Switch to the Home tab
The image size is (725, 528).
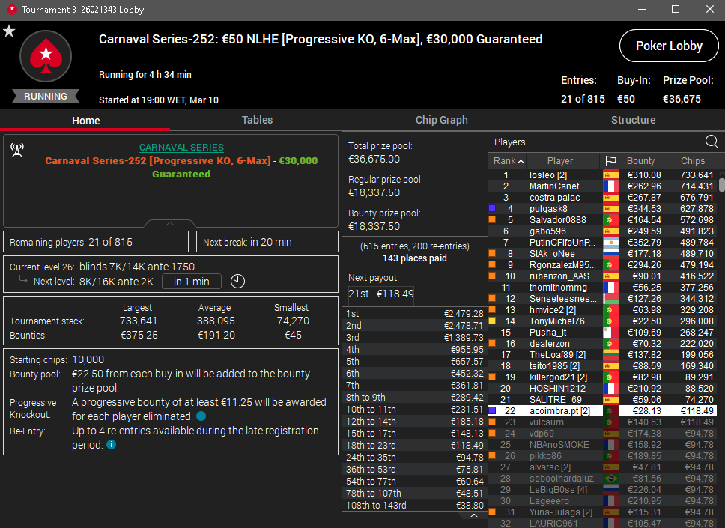(x=85, y=121)
